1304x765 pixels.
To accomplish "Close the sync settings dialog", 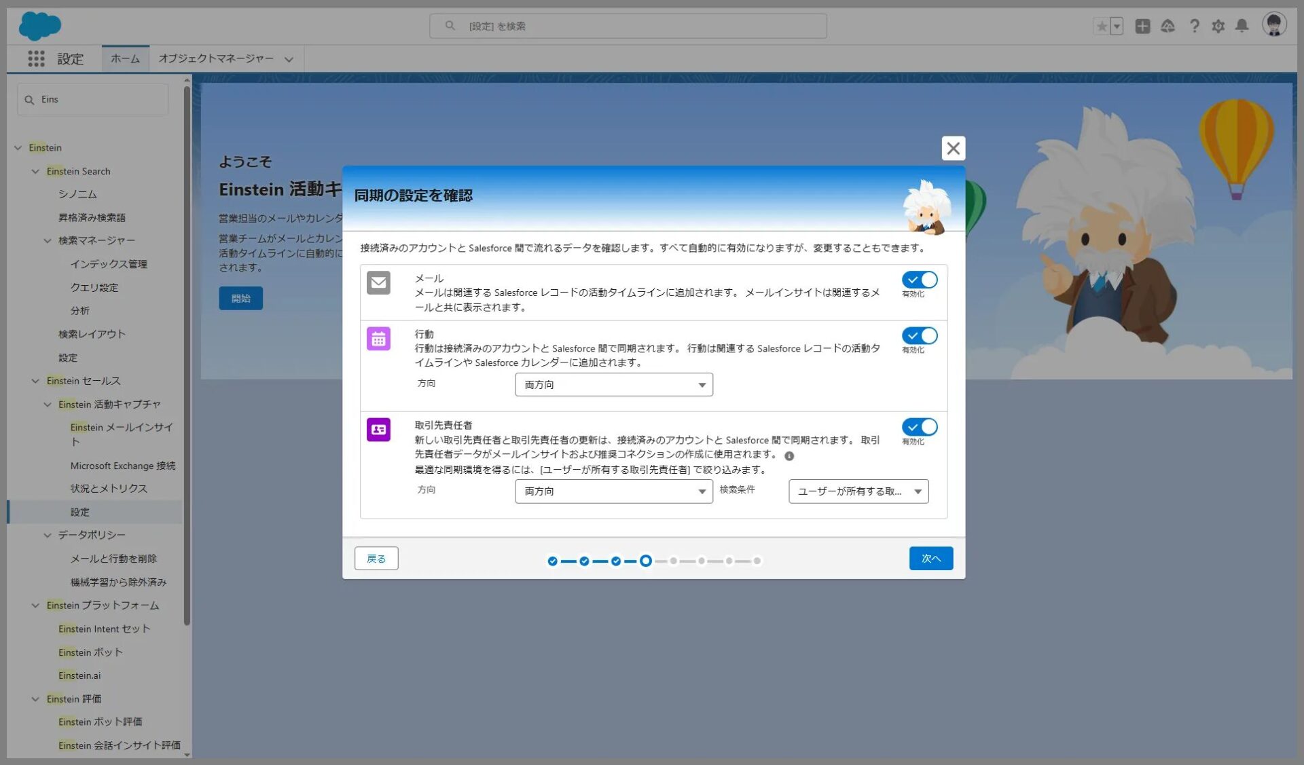I will [953, 148].
